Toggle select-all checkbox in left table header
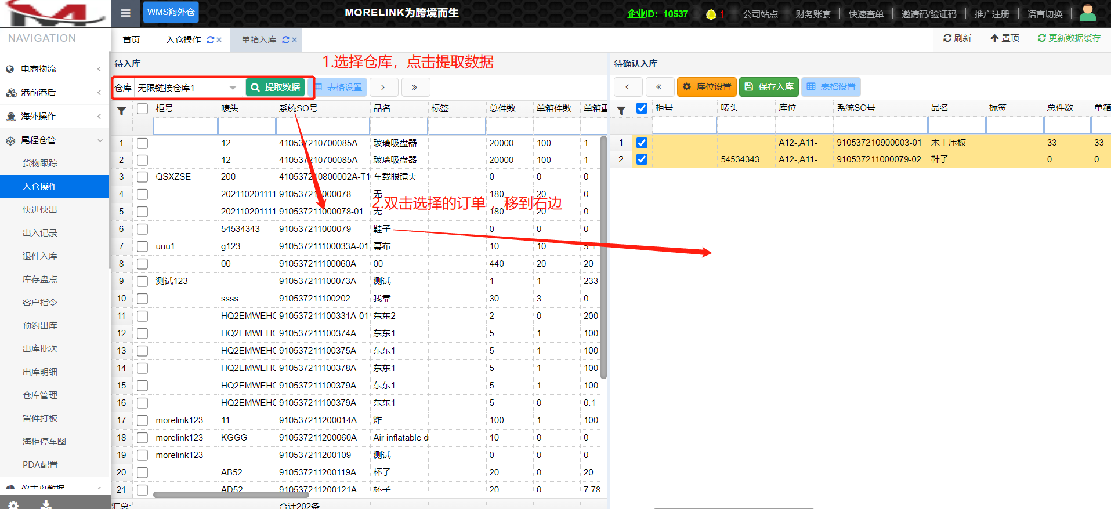This screenshot has width=1111, height=509. (142, 108)
